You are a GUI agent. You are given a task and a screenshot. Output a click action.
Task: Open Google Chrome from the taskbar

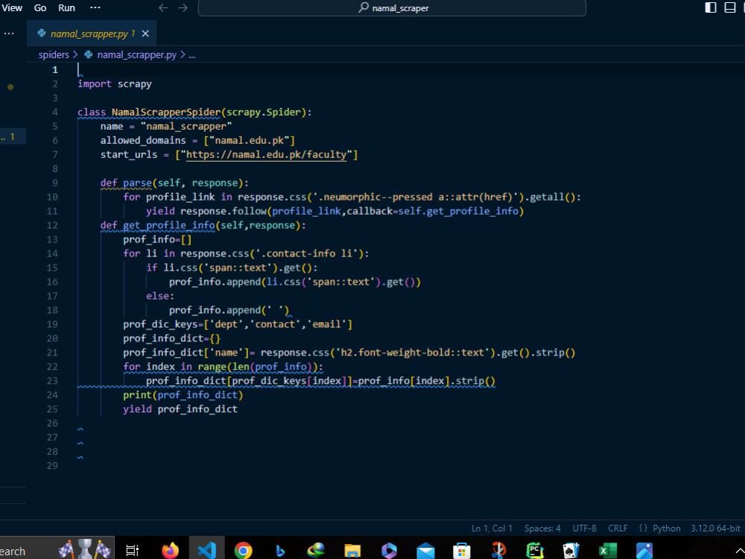244,551
